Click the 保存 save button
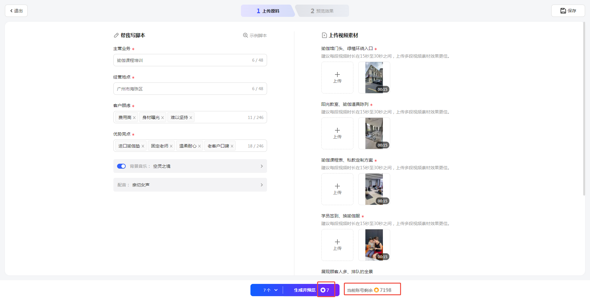Image resolution: width=590 pixels, height=298 pixels. point(568,11)
